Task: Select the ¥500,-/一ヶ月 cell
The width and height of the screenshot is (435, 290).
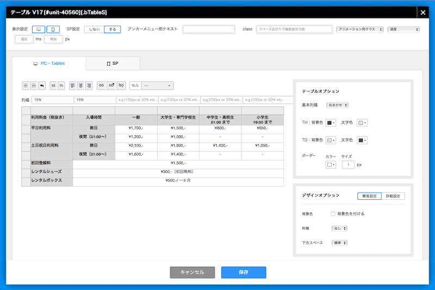Action: (x=178, y=181)
